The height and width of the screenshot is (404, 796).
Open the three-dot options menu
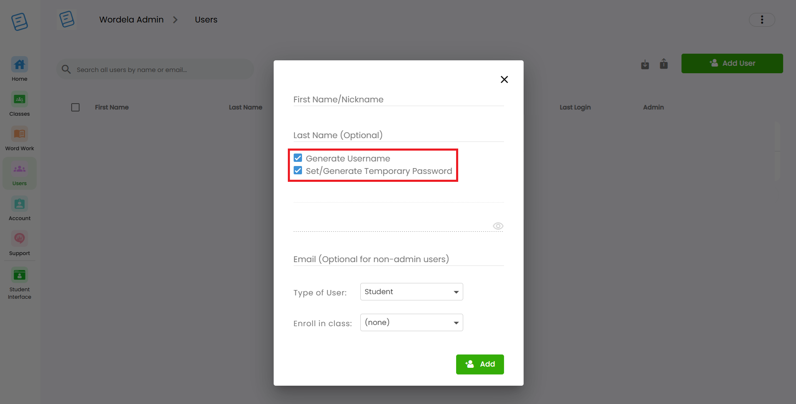(762, 20)
